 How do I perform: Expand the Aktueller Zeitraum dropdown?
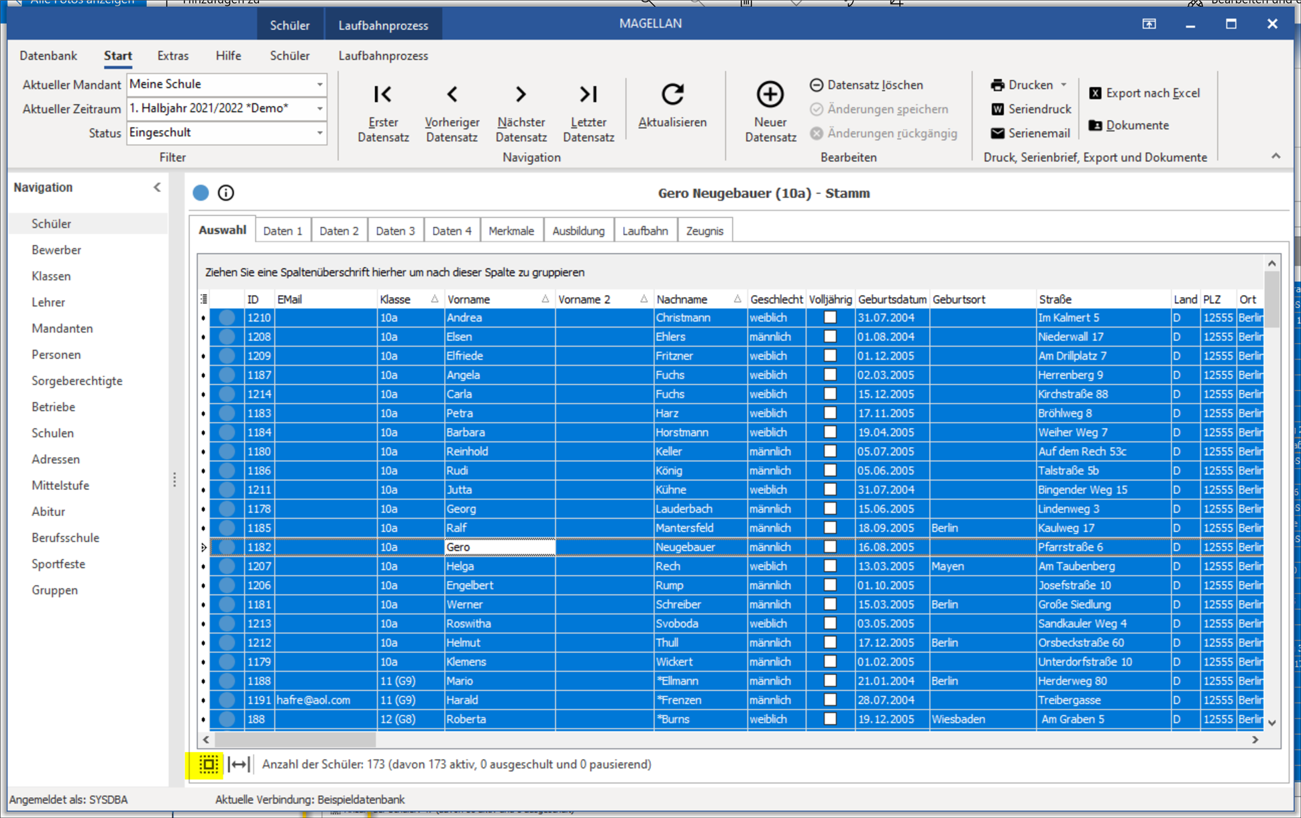[319, 109]
